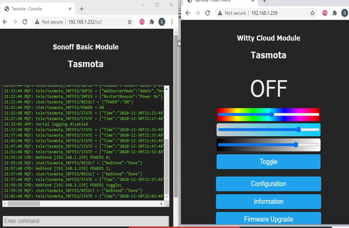Go back in the Witty Cloud browser window
The image size is (349, 228).
click(188, 13)
